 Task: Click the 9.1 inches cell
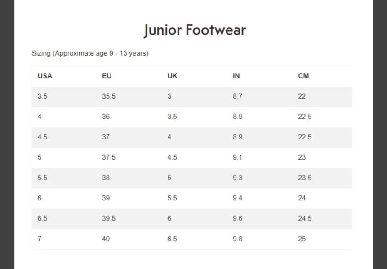pyautogui.click(x=237, y=157)
